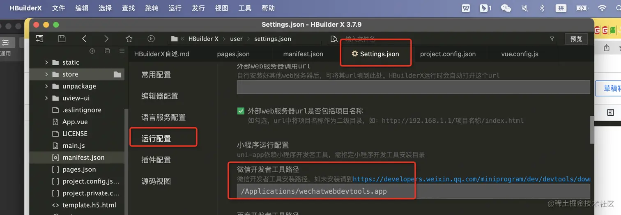
Task: Expand the uview-ui folder
Action: point(46,98)
